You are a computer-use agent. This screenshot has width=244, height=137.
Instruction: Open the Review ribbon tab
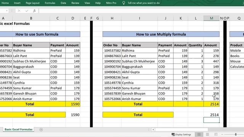click(75, 3)
